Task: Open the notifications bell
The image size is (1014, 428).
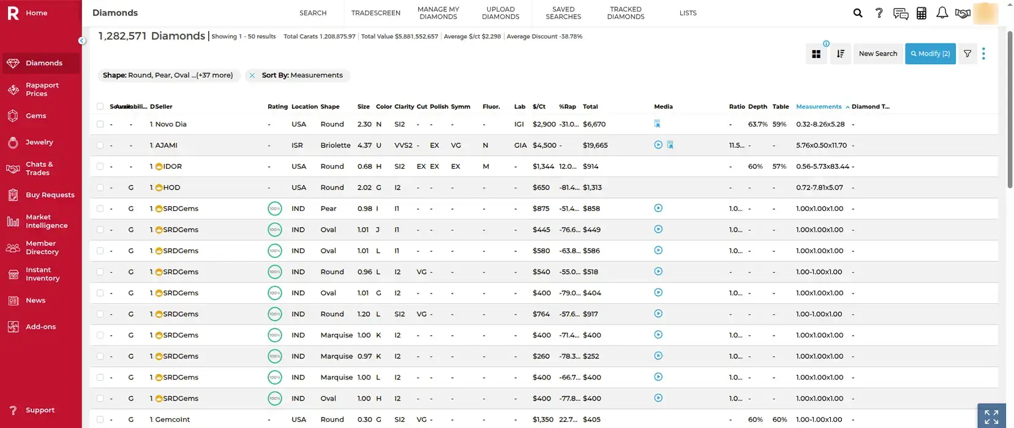Action: [942, 13]
